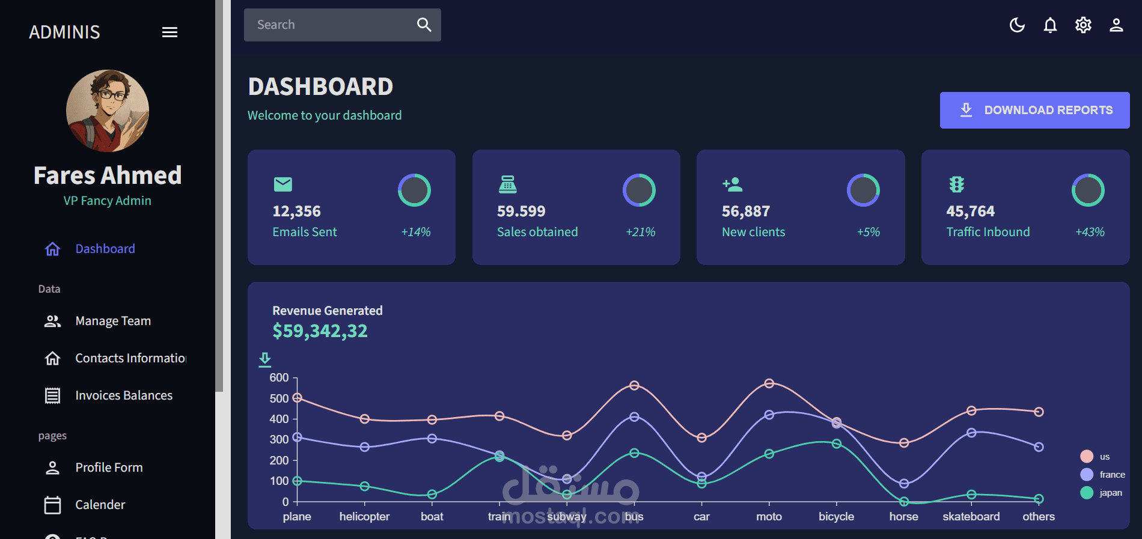
Task: Click the ADMINIS title text
Action: pos(65,32)
